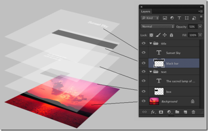Open the Layers panel flyout menu
The width and height of the screenshot is (208, 131).
pyautogui.click(x=201, y=11)
